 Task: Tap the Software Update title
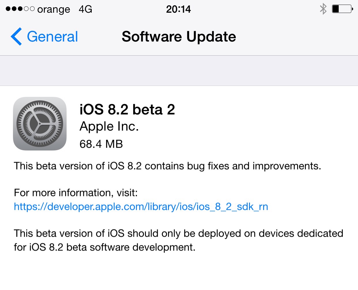click(x=179, y=37)
